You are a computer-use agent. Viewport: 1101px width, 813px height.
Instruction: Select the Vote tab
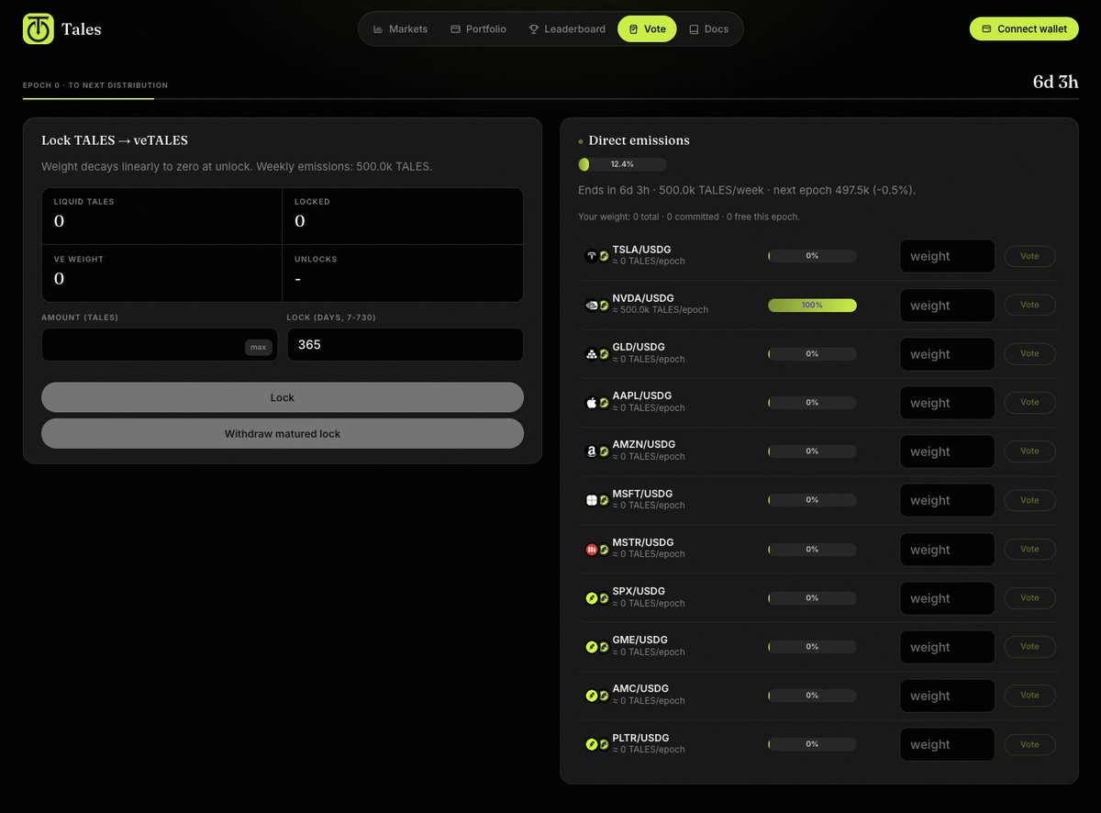[647, 28]
